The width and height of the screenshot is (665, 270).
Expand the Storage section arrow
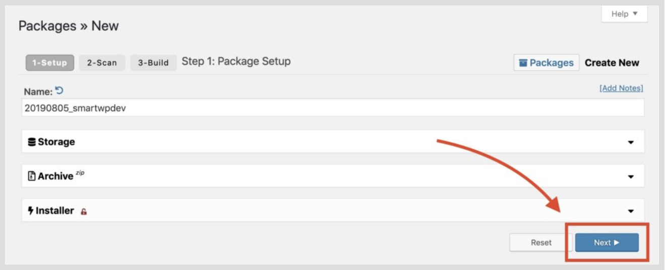pos(631,143)
